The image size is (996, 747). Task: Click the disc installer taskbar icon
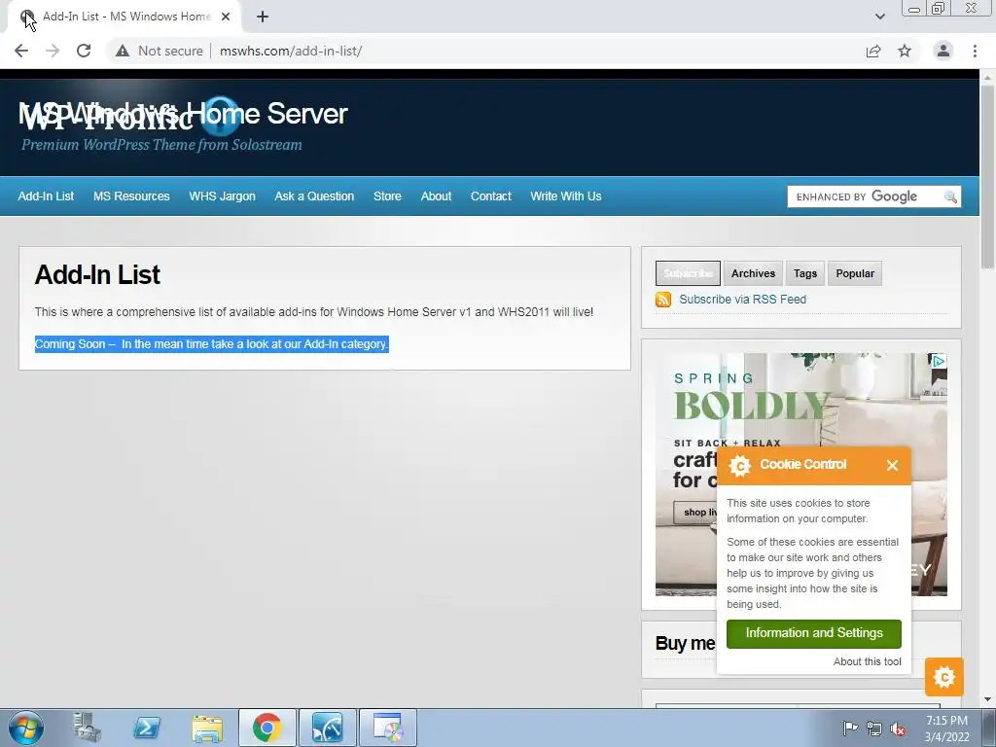388,728
